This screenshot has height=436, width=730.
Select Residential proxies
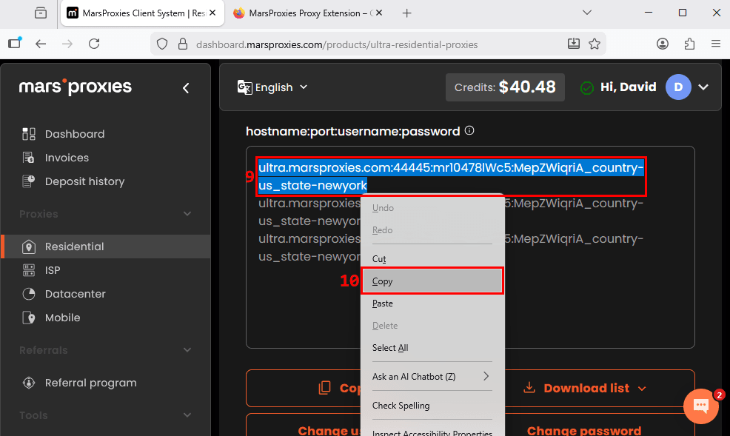pyautogui.click(x=106, y=246)
